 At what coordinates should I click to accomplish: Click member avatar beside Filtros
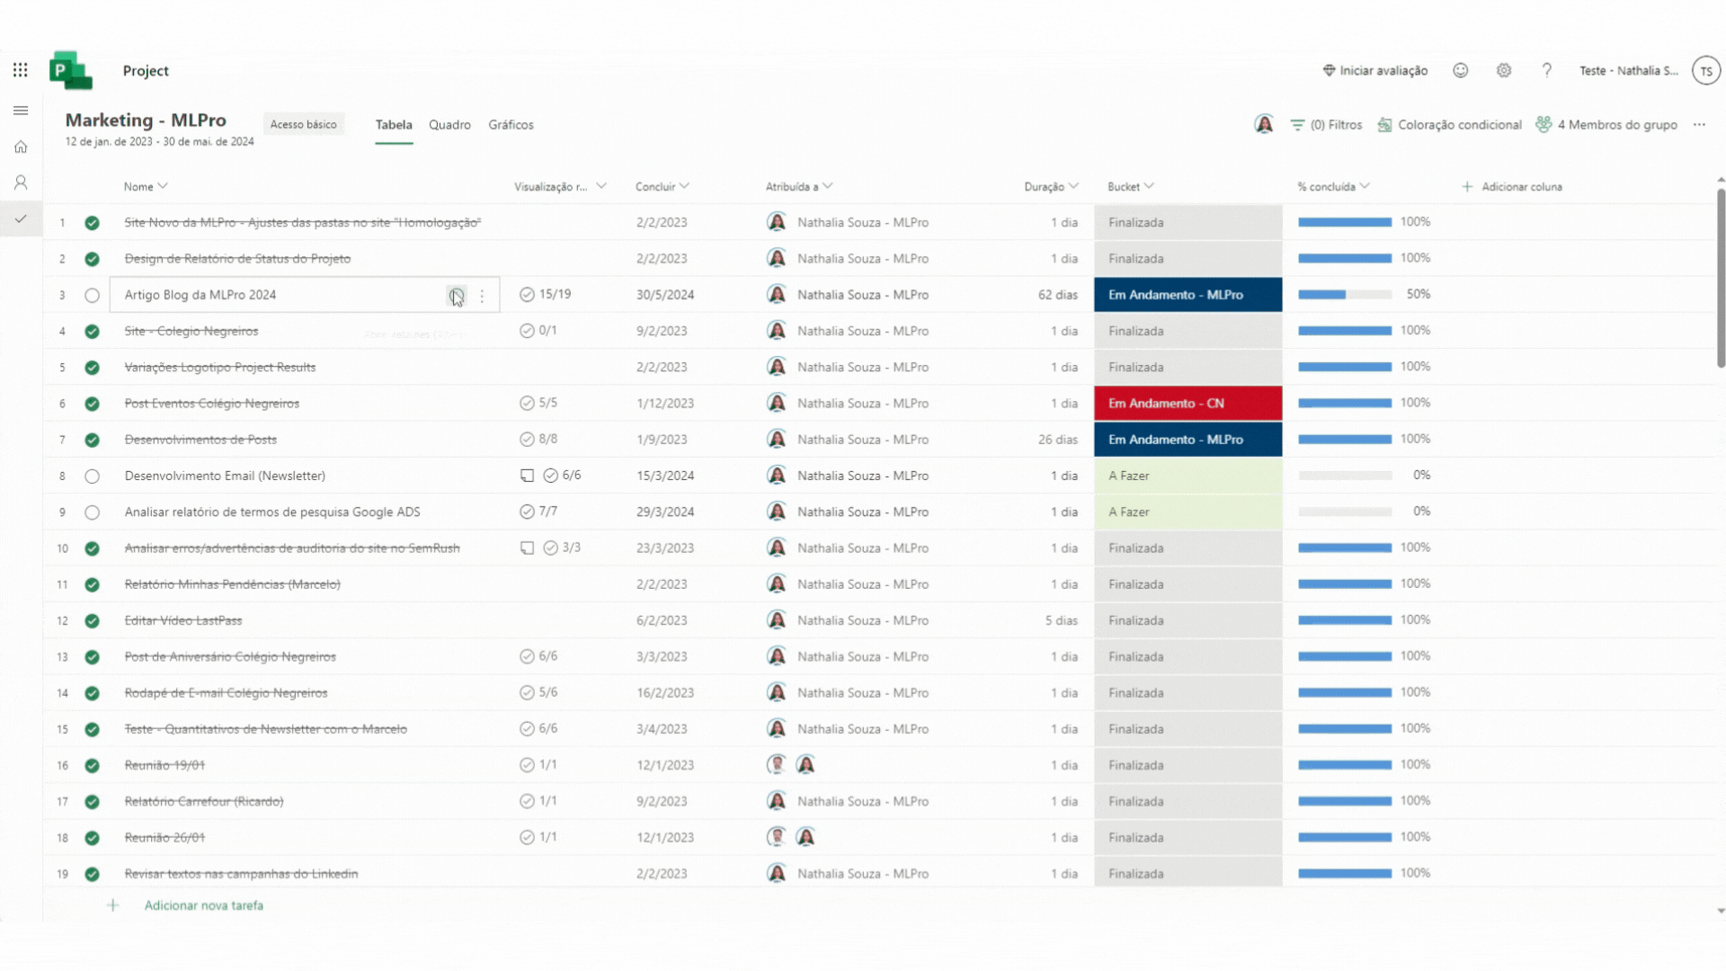click(x=1264, y=124)
